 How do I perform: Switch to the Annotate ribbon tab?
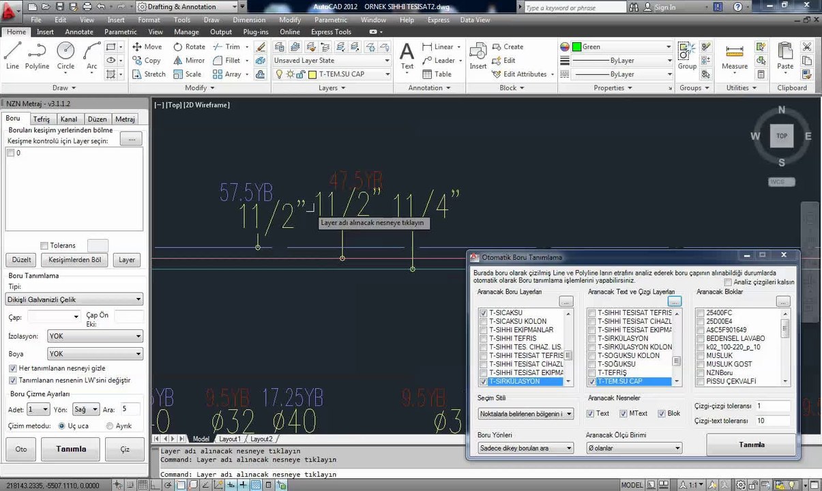79,32
